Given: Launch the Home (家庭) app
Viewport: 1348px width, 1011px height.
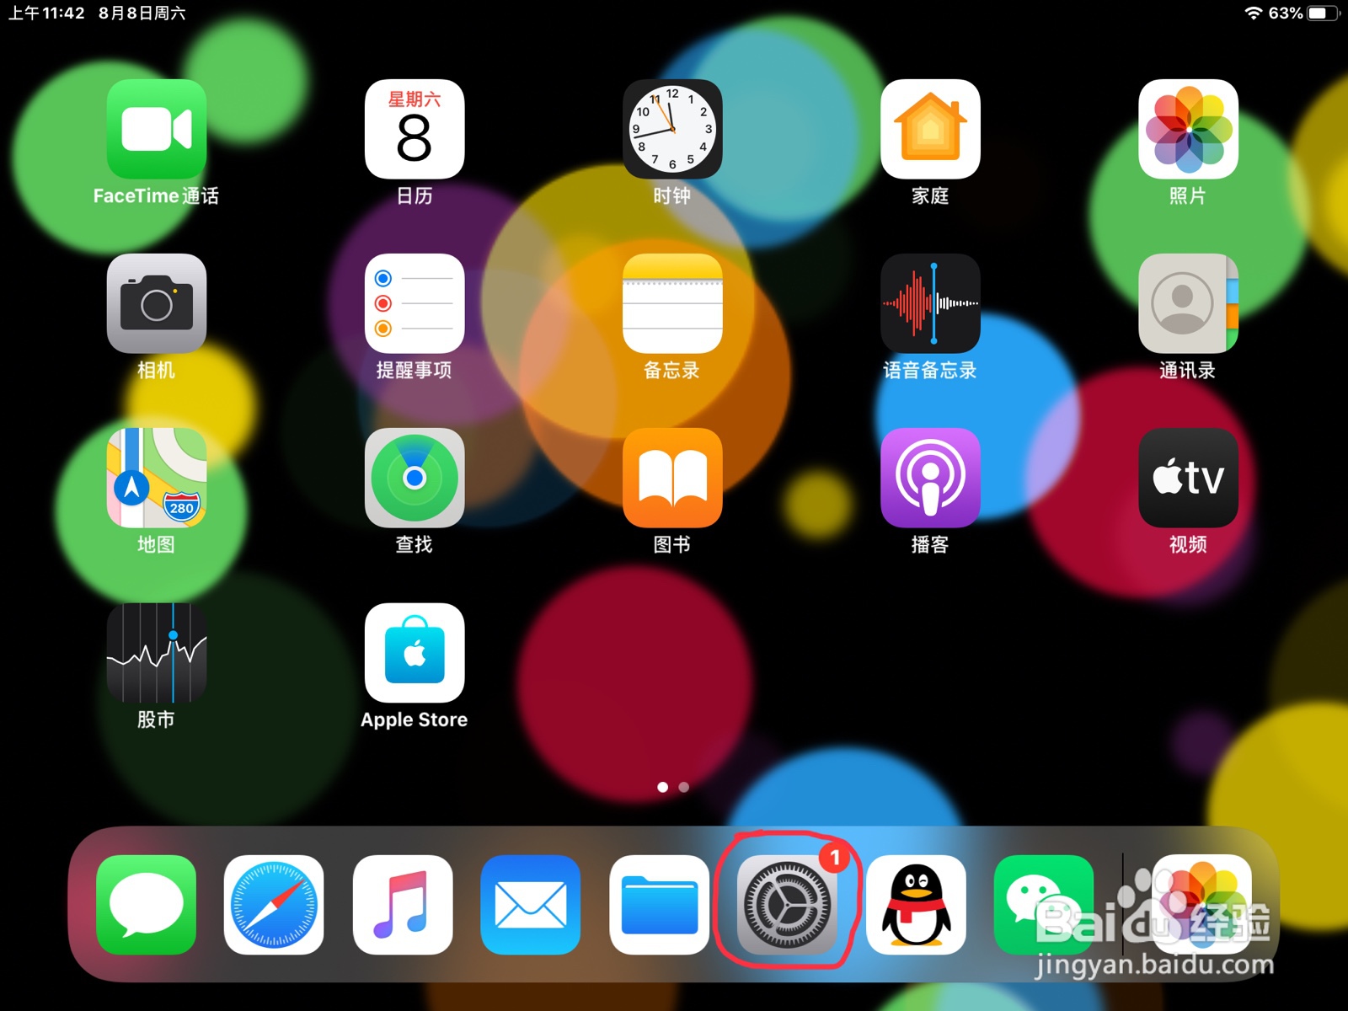Looking at the screenshot, I should (x=930, y=129).
